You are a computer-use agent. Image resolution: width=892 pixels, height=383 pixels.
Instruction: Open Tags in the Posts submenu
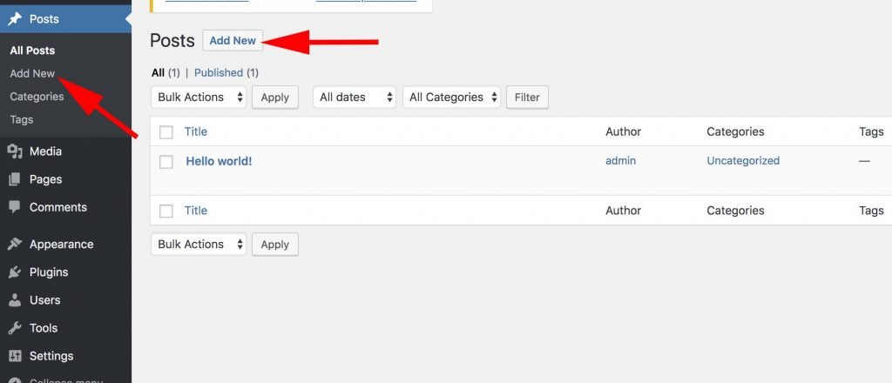coord(21,119)
